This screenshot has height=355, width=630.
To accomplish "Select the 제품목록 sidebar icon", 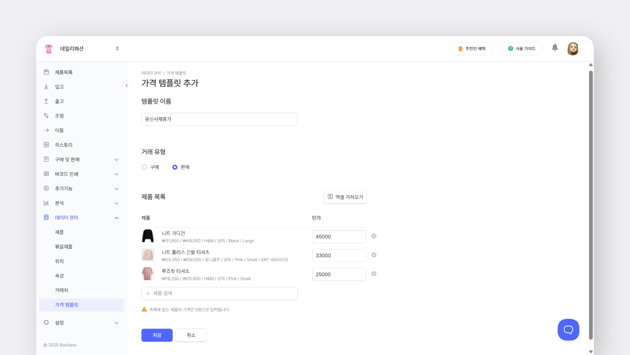I will pos(46,72).
